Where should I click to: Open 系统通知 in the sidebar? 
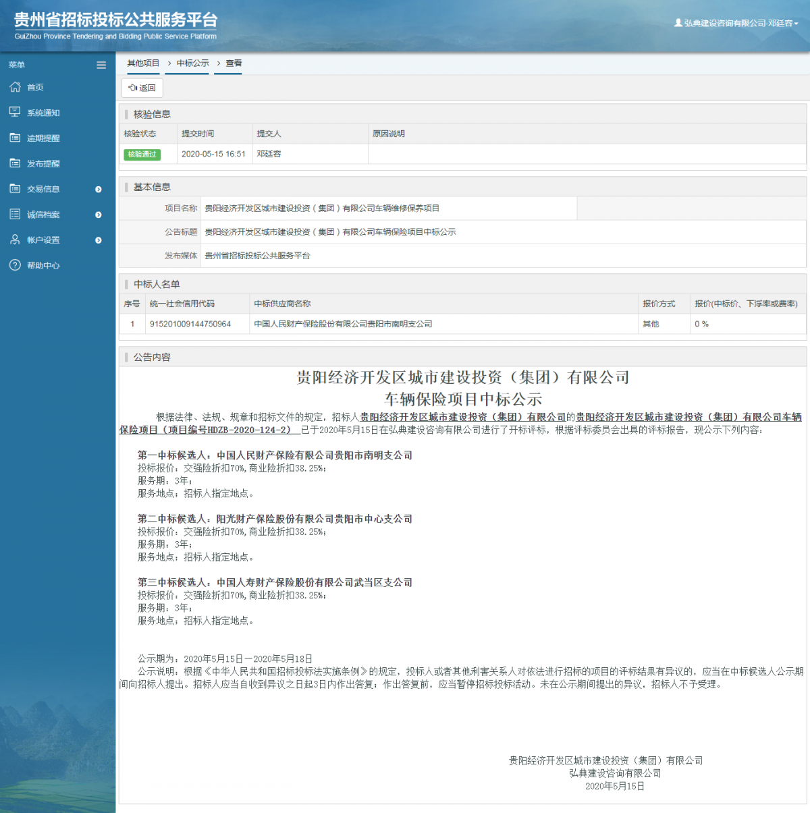click(x=43, y=113)
